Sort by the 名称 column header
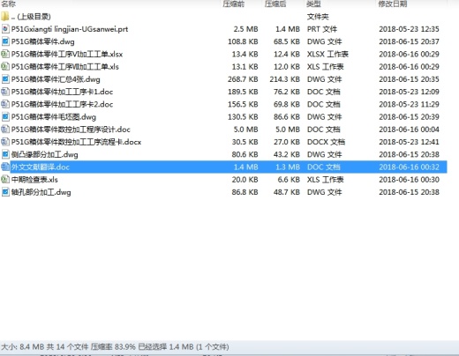Image resolution: width=459 pixels, height=356 pixels. (x=8, y=4)
